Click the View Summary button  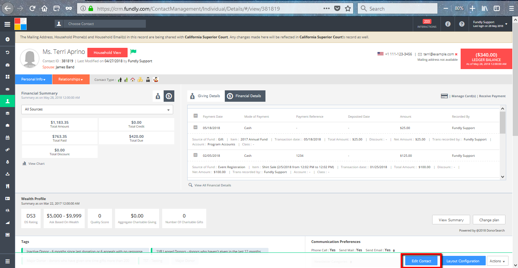[x=451, y=220]
